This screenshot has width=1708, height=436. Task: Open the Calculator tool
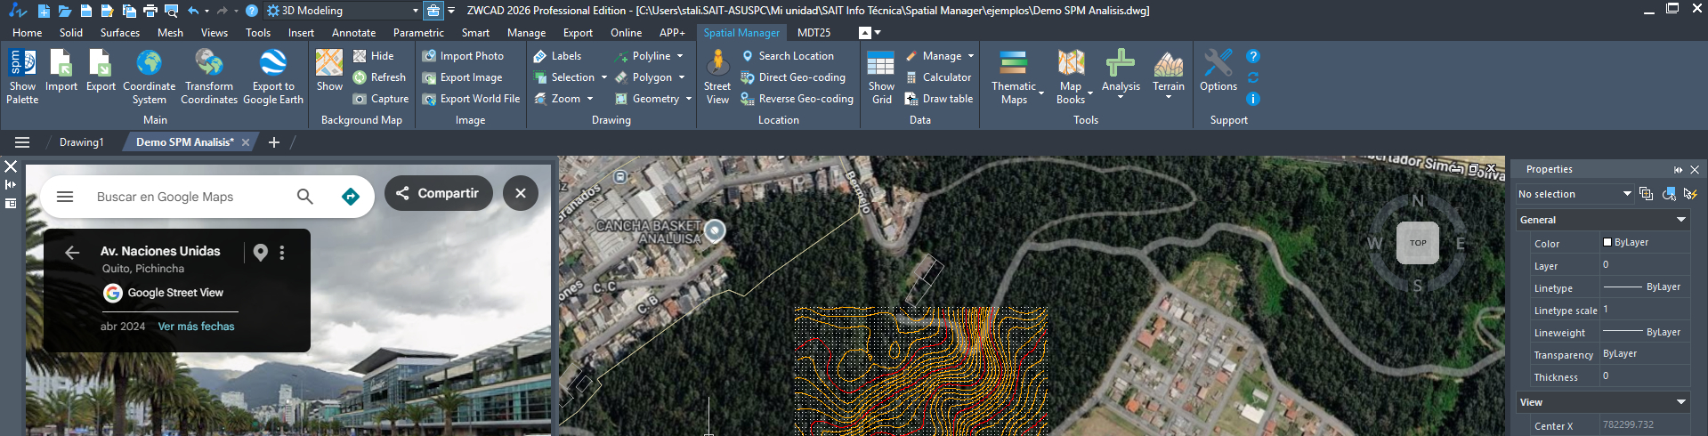tap(938, 77)
